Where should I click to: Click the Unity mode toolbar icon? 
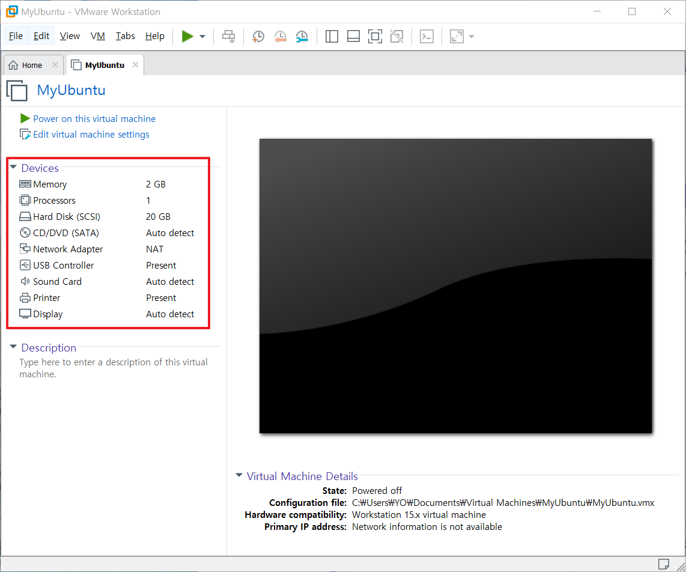click(397, 36)
